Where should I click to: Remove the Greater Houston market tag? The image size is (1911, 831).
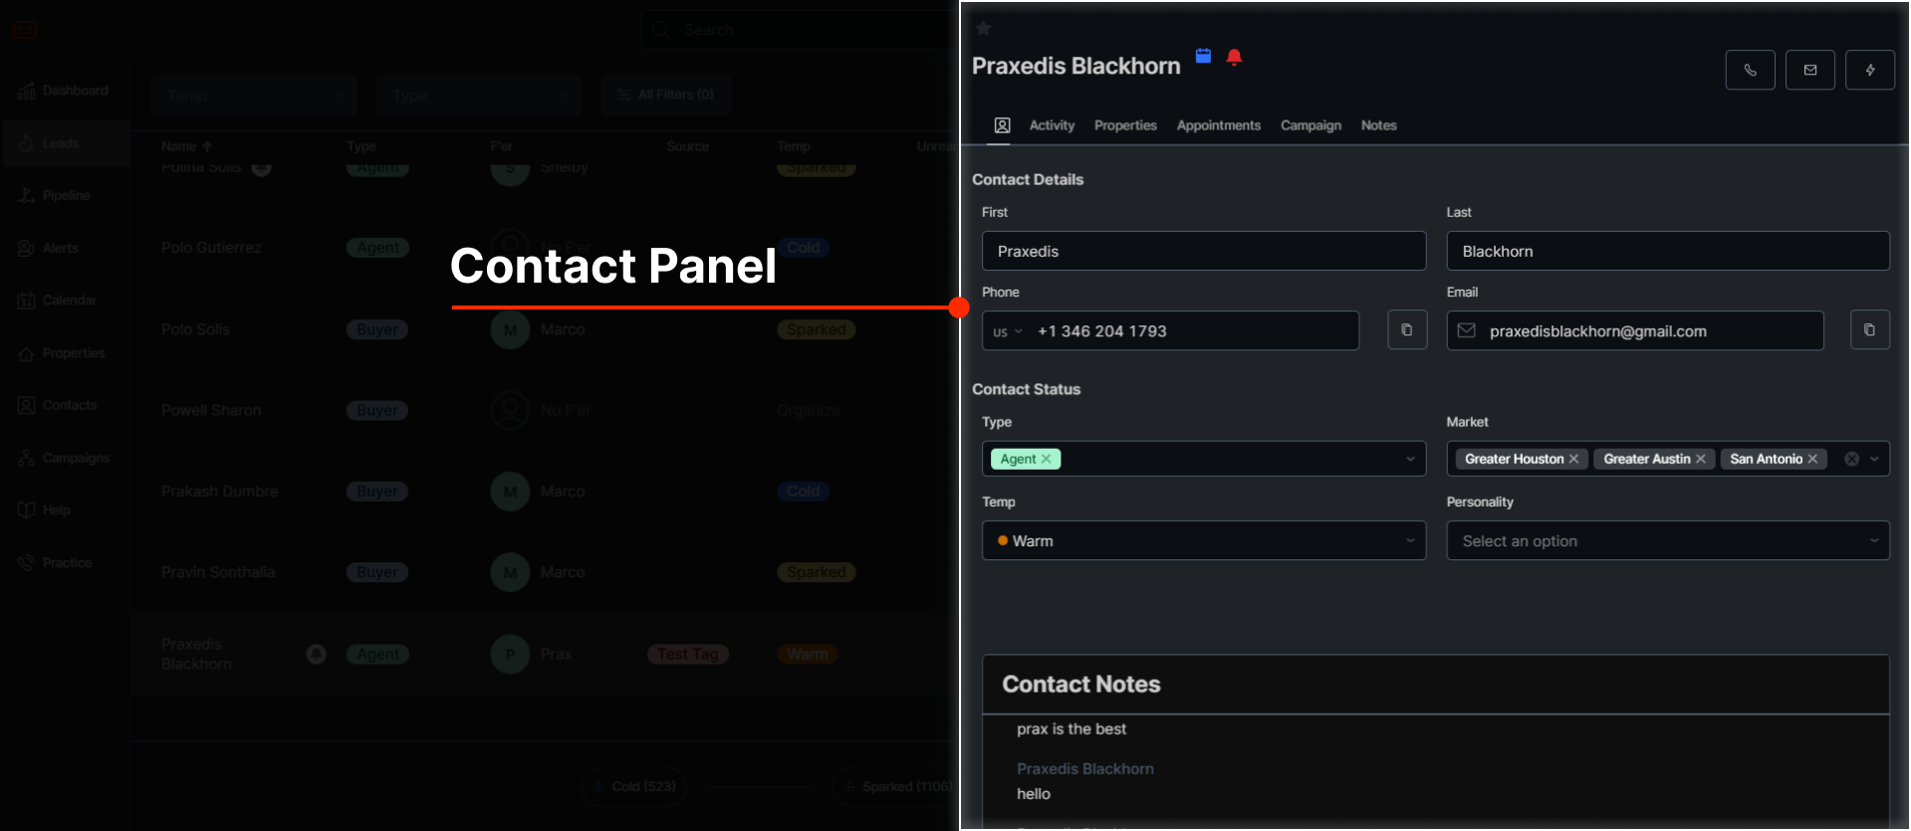pos(1573,459)
